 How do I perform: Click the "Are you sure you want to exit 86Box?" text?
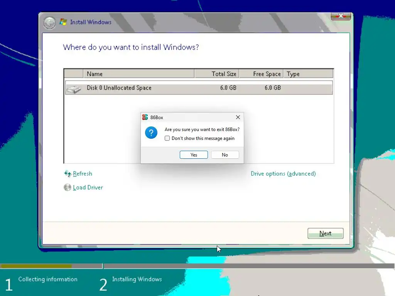202,129
